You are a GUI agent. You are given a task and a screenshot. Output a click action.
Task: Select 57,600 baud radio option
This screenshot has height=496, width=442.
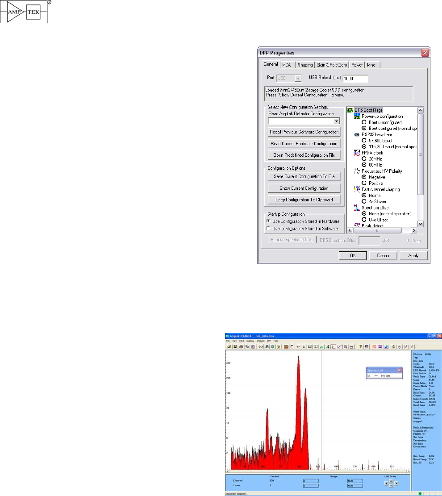click(364, 141)
